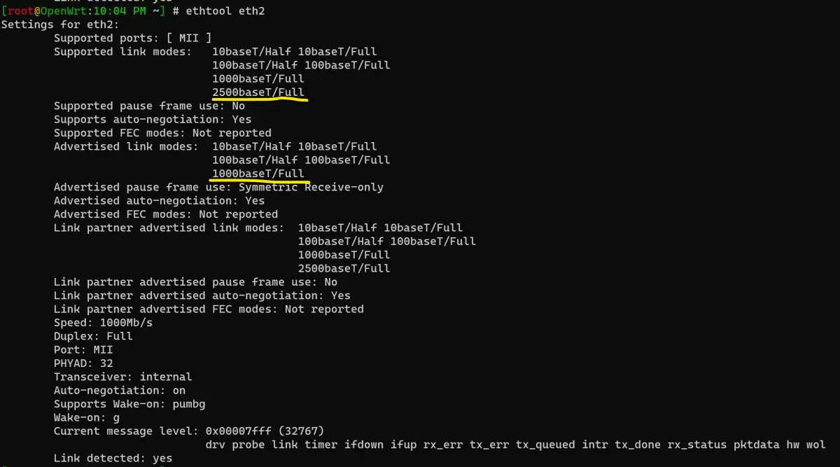Click the "Speed: 1000Mb/s" line

[x=103, y=323]
